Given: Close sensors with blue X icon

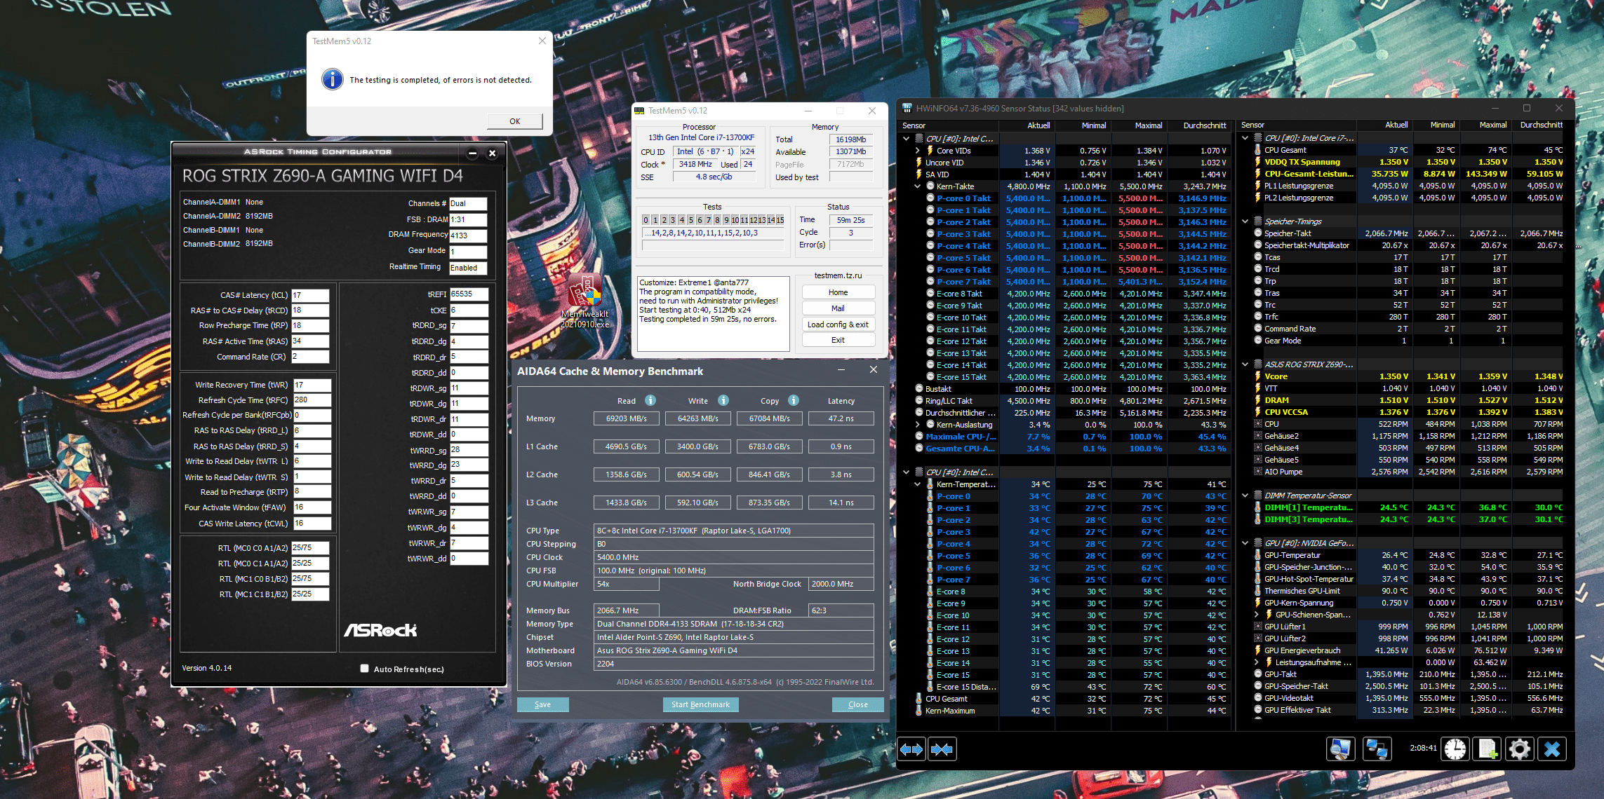Looking at the screenshot, I should click(1552, 749).
